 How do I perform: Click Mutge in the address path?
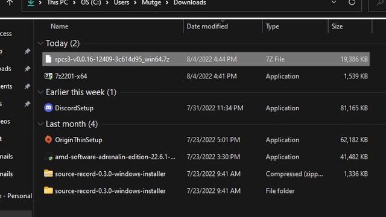[x=151, y=2]
